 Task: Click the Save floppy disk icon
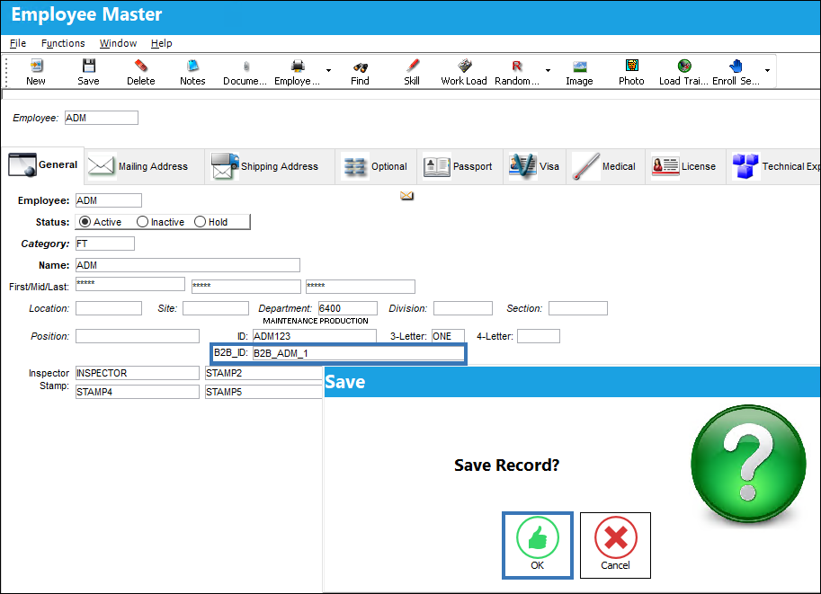(x=88, y=66)
